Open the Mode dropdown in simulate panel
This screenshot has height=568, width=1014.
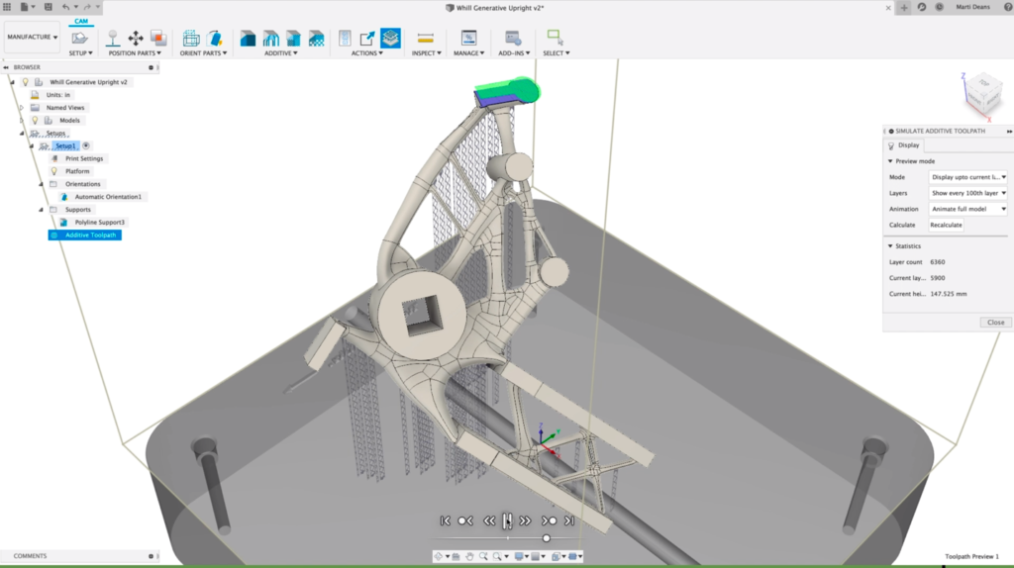point(967,177)
